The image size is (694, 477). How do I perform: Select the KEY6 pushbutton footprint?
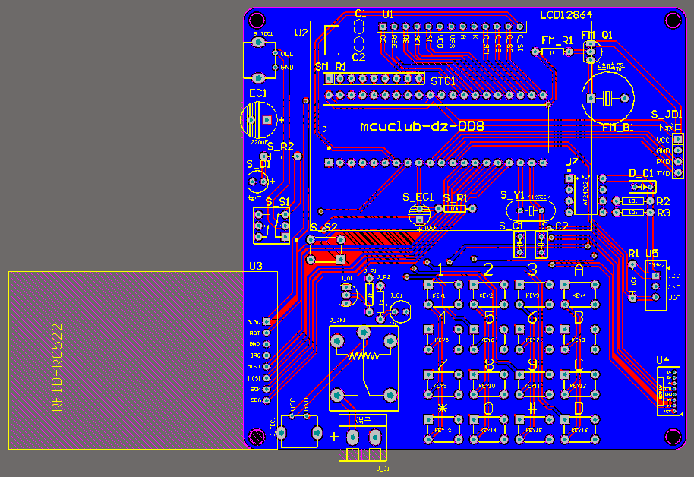pyautogui.click(x=489, y=340)
